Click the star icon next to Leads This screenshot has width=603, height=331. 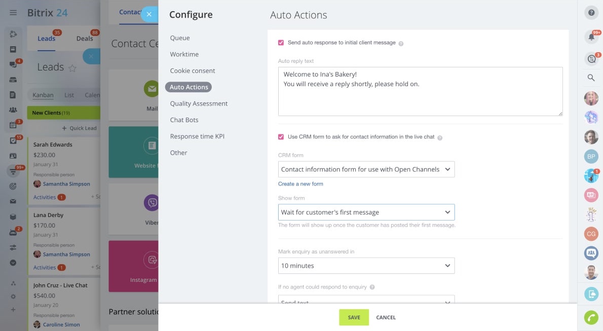coord(72,68)
